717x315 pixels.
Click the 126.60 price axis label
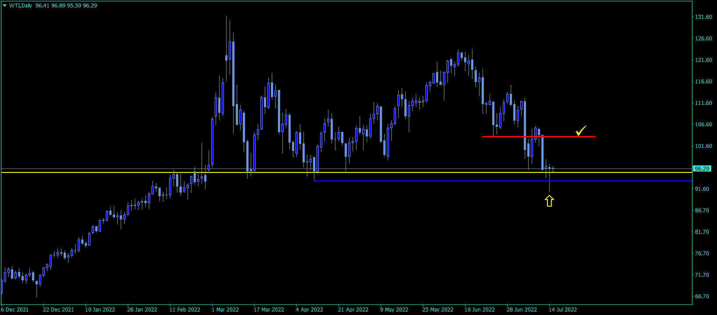click(x=703, y=39)
